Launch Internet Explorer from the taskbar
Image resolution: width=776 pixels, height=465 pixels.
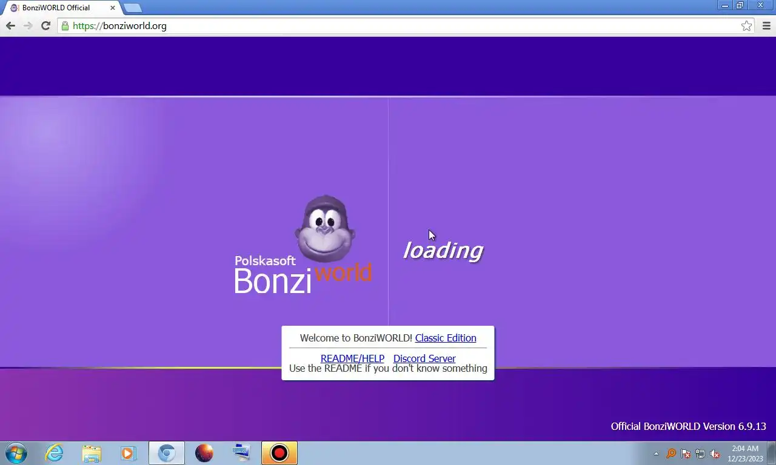coord(55,453)
